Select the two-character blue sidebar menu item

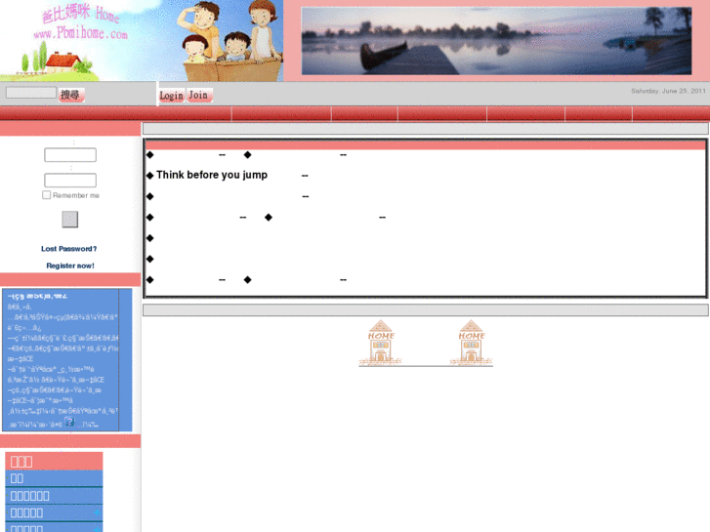[54, 478]
